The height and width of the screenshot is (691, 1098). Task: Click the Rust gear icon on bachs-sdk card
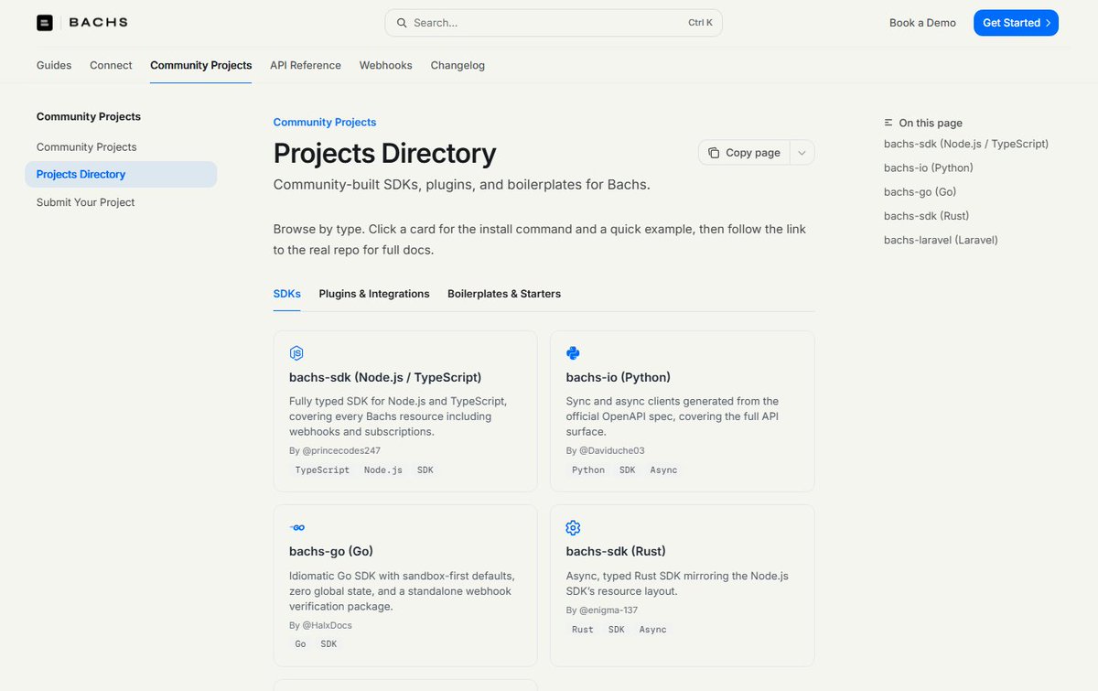click(573, 528)
